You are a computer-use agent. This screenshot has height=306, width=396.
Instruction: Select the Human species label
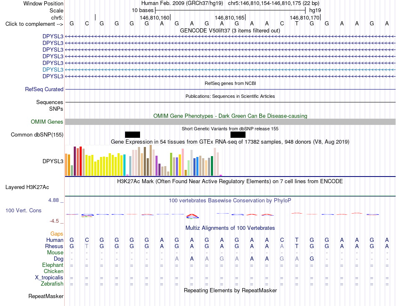55,240
